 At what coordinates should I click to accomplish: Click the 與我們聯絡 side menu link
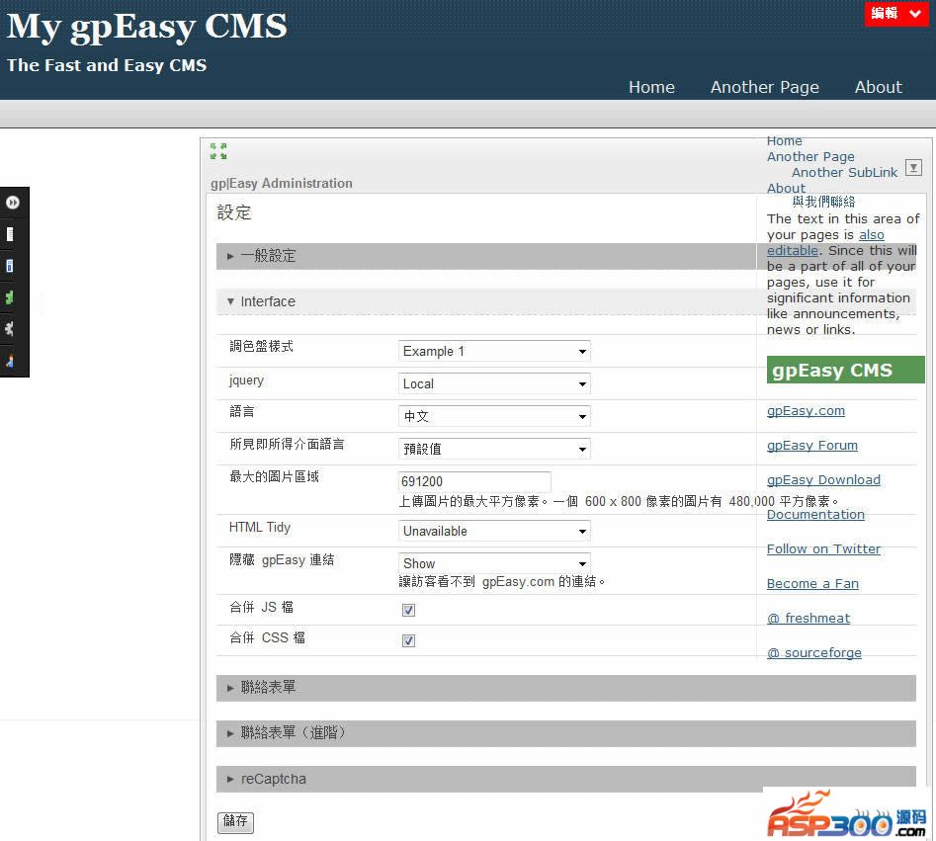[823, 202]
